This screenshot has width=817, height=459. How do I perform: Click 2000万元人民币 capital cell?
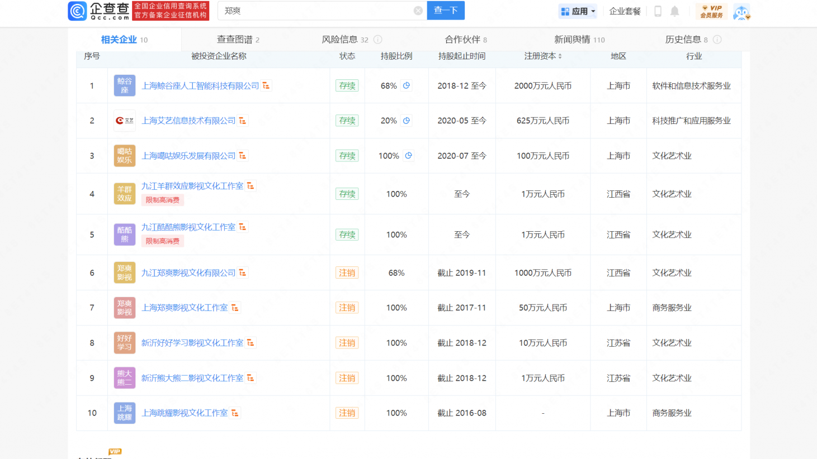(x=543, y=86)
